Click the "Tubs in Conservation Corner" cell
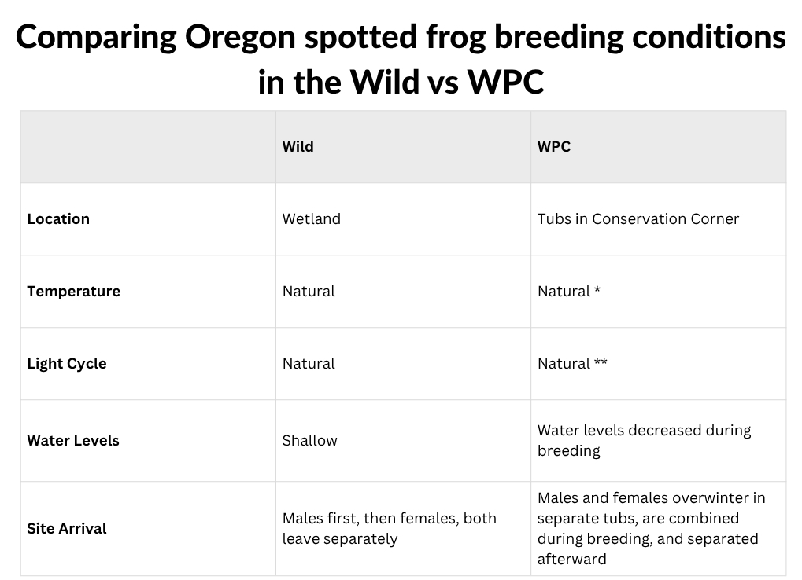Image resolution: width=802 pixels, height=580 pixels. [x=638, y=219]
